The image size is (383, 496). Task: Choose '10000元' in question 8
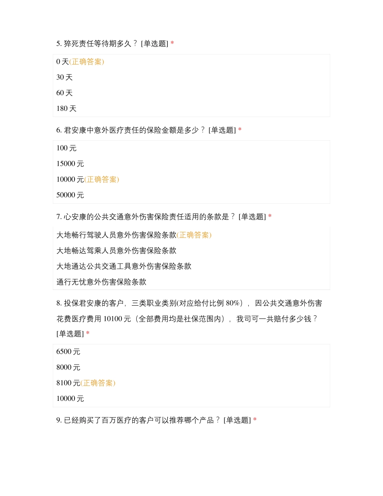pos(70,399)
